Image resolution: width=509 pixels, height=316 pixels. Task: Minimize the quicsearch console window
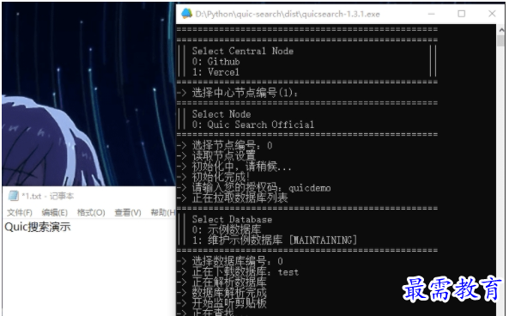point(431,14)
